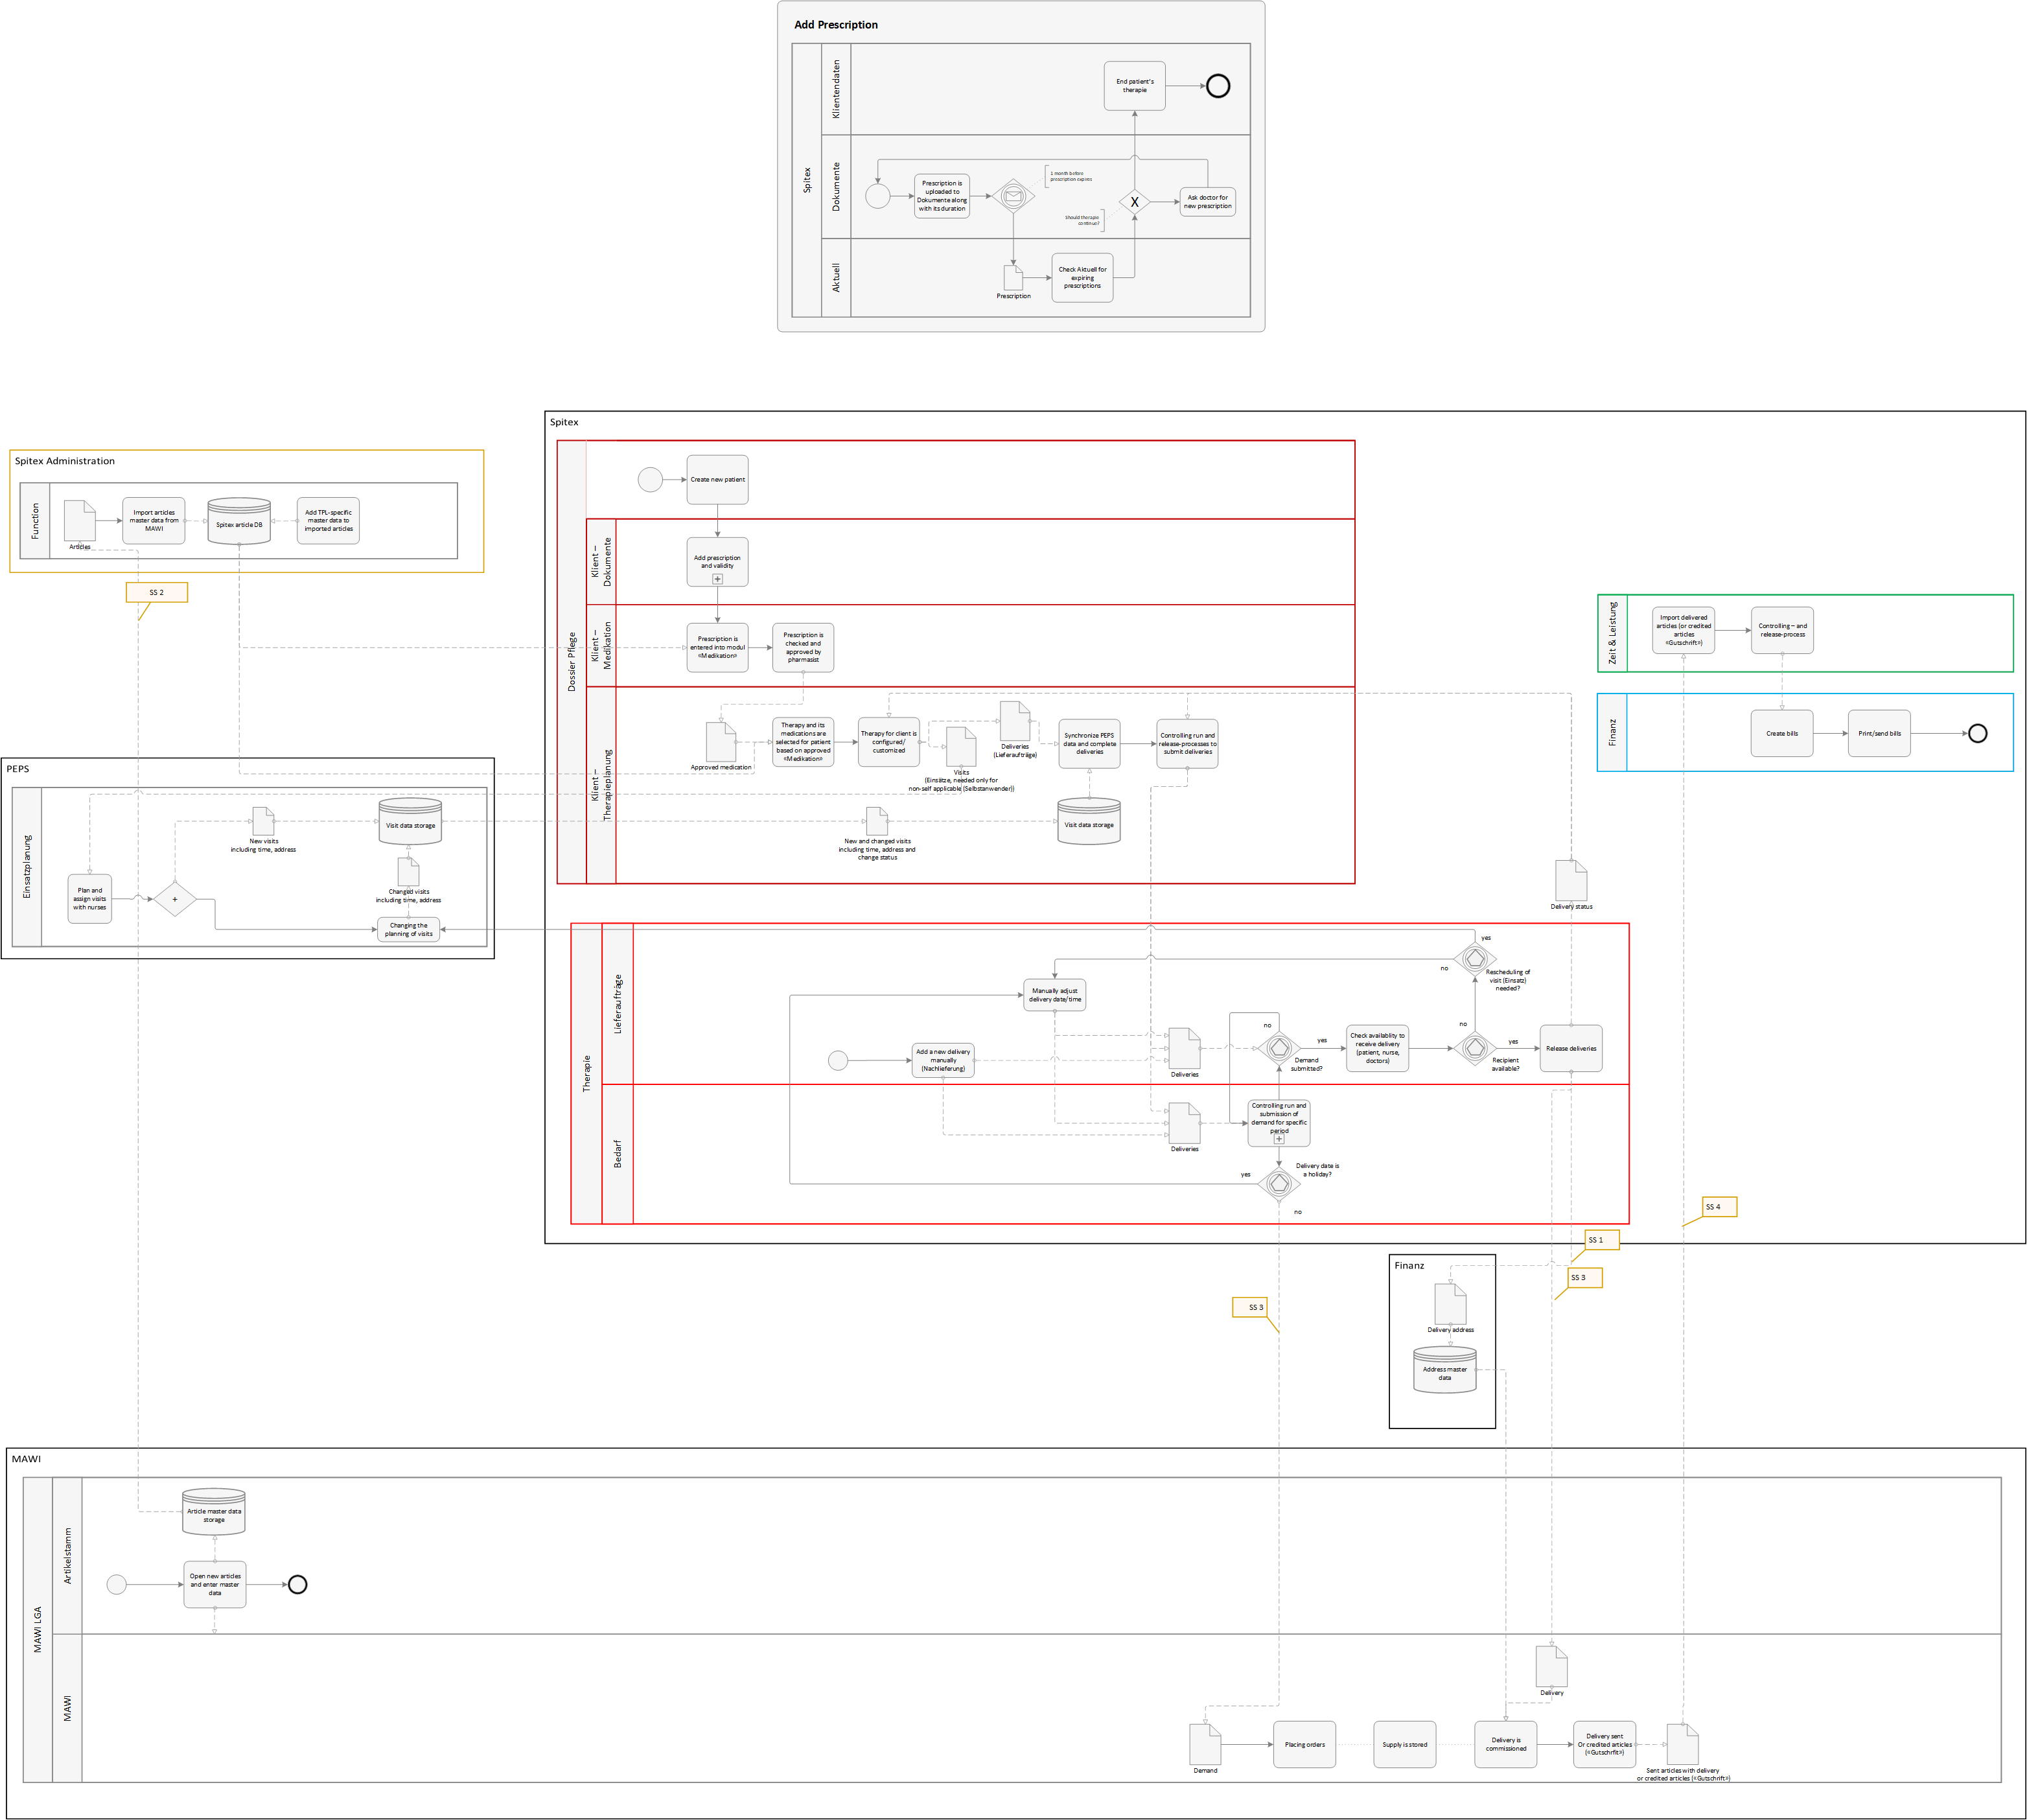Screen dimensions: 2027x1820
Task: Select the 'Release deliveries' task box
Action: tap(1571, 1048)
